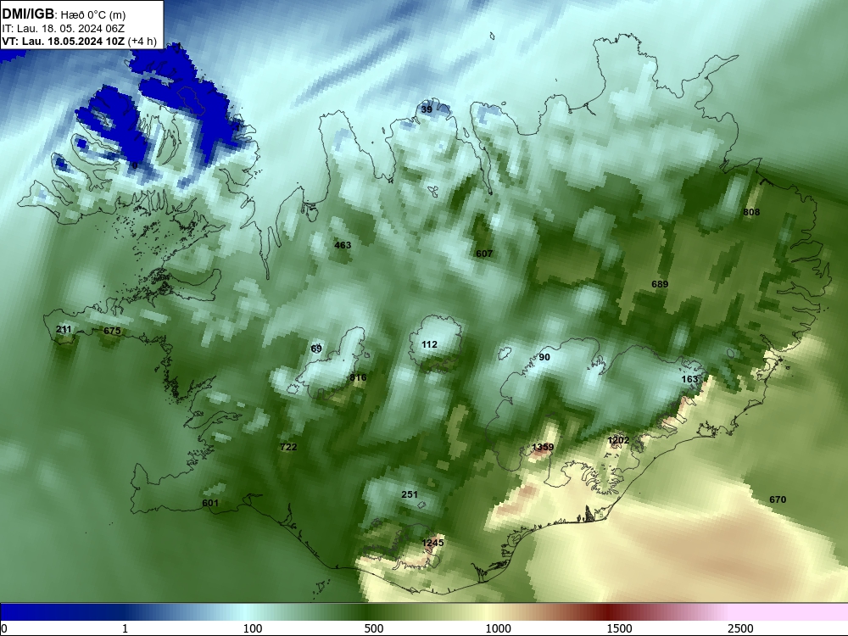Click the 2500 label on the color scale
Screen dimensions: 848x636
tap(740, 628)
